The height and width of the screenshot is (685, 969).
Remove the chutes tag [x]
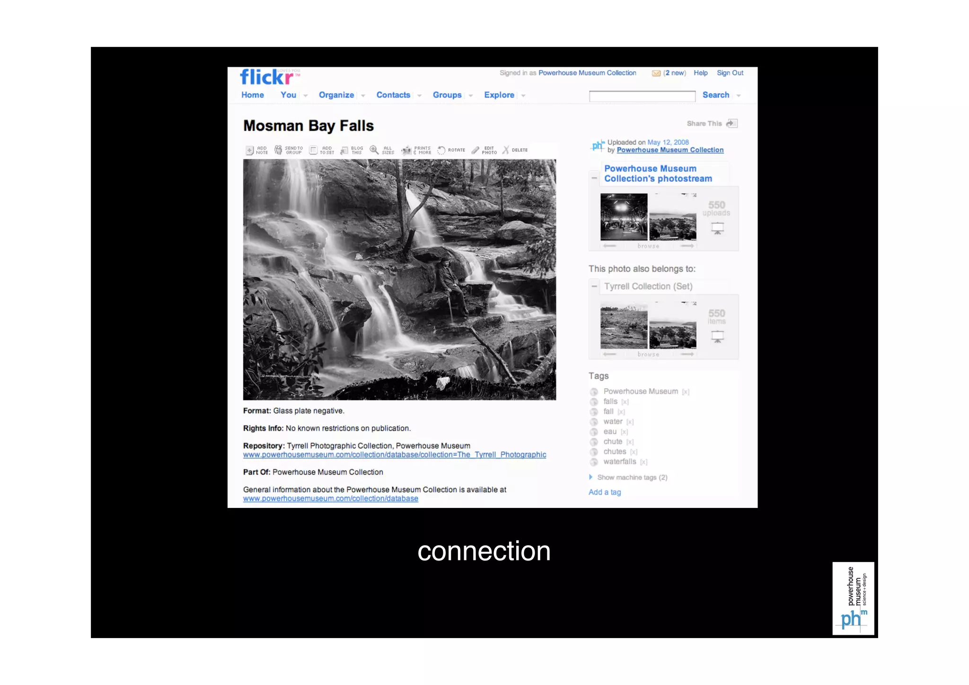(634, 452)
